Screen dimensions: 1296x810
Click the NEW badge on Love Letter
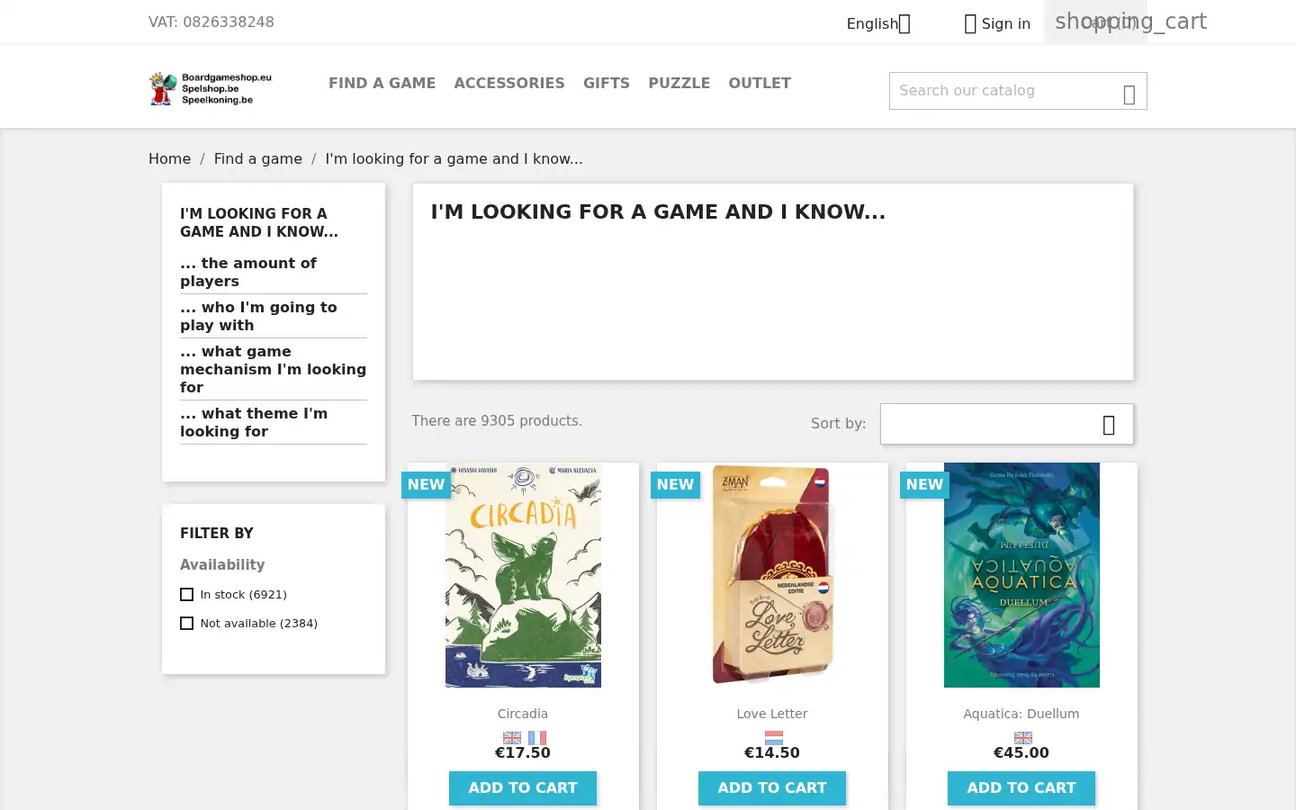click(675, 484)
